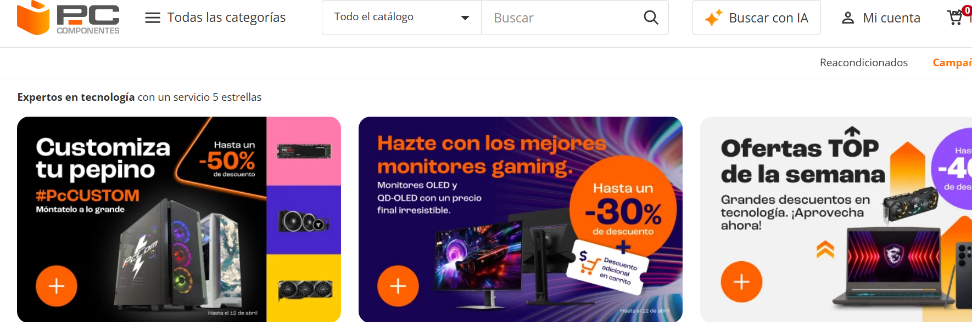972x322 pixels.
Task: Click the sparkle AI search icon
Action: pos(713,18)
